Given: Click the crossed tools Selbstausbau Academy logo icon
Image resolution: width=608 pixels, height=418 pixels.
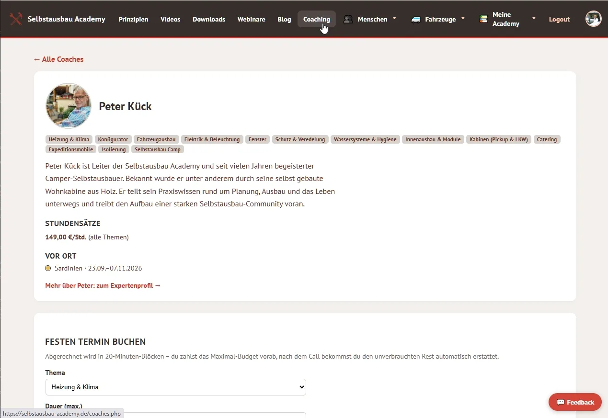Looking at the screenshot, I should click(x=16, y=19).
